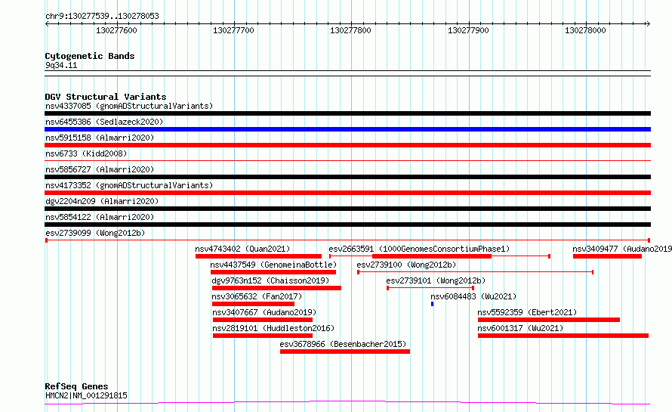Image resolution: width=672 pixels, height=412 pixels.
Task: Click the dgv9763n152 Chaisson2019 red bar
Action: (x=276, y=288)
